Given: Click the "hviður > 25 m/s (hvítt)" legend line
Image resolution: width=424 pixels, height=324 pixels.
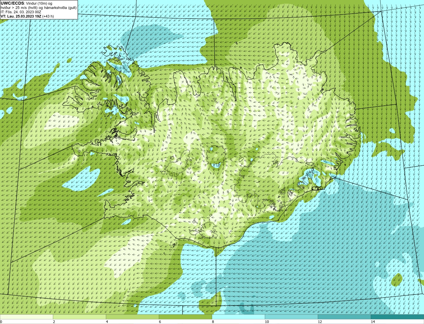Looking at the screenshot, I should tap(38, 8).
